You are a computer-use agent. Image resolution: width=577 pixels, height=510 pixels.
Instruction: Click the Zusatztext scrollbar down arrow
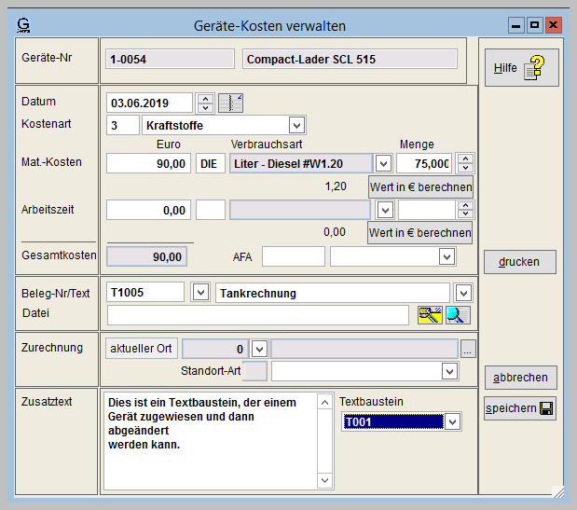(324, 480)
